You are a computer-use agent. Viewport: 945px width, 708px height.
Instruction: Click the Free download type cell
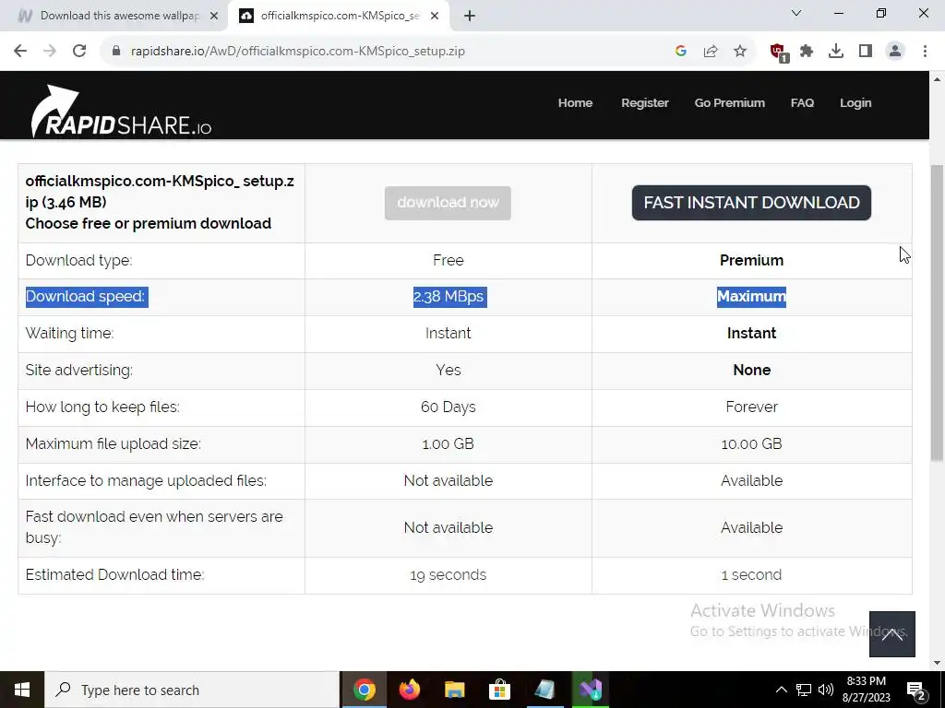click(448, 260)
